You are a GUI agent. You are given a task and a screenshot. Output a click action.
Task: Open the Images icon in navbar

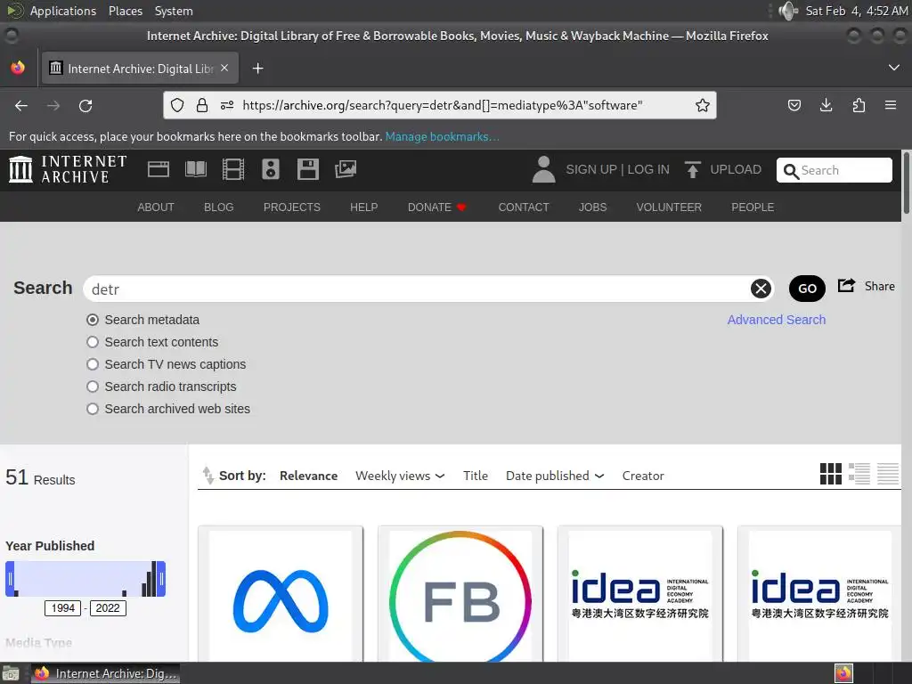(x=346, y=169)
